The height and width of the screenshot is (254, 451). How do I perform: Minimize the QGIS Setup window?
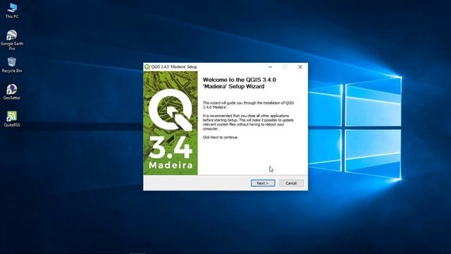click(270, 67)
